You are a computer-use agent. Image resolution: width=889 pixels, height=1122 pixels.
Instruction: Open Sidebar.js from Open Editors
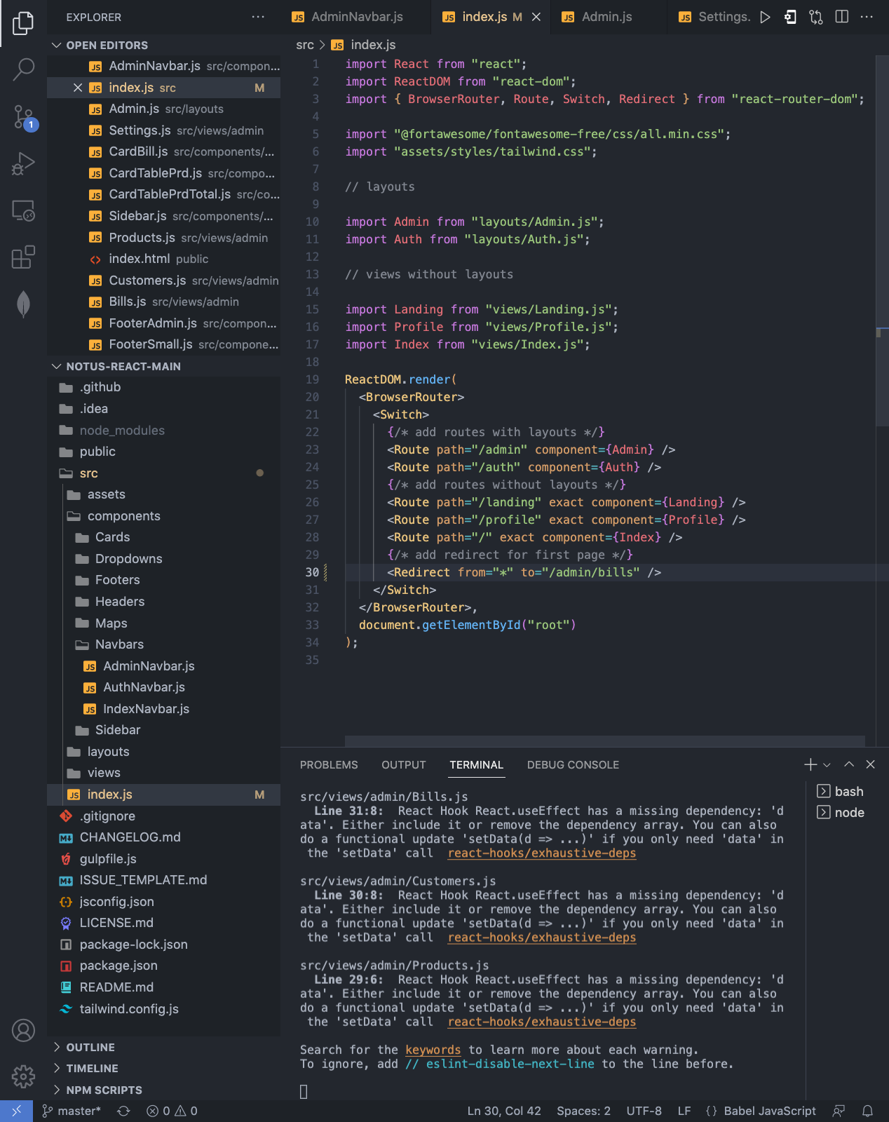click(163, 216)
